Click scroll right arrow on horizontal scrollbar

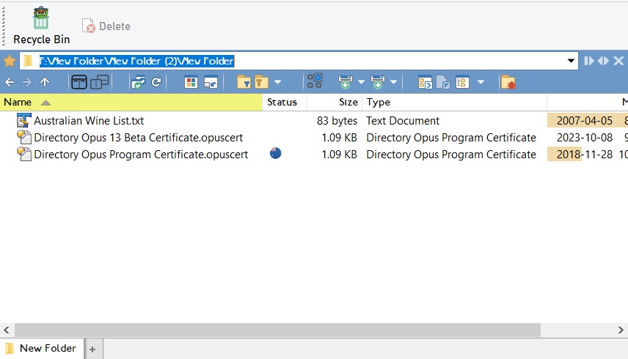621,330
